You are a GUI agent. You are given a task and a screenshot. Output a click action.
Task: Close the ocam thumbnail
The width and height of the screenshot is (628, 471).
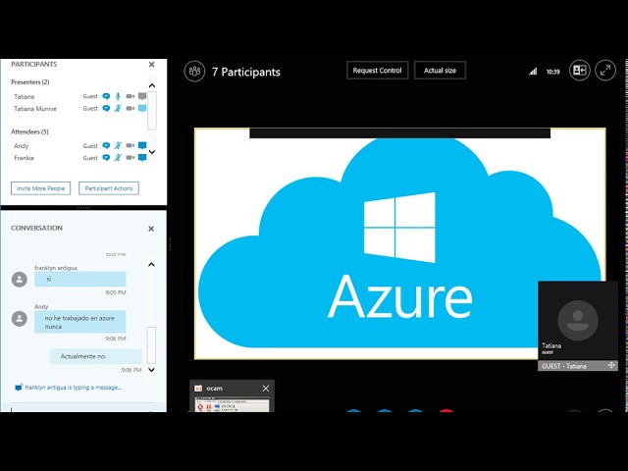tap(266, 389)
